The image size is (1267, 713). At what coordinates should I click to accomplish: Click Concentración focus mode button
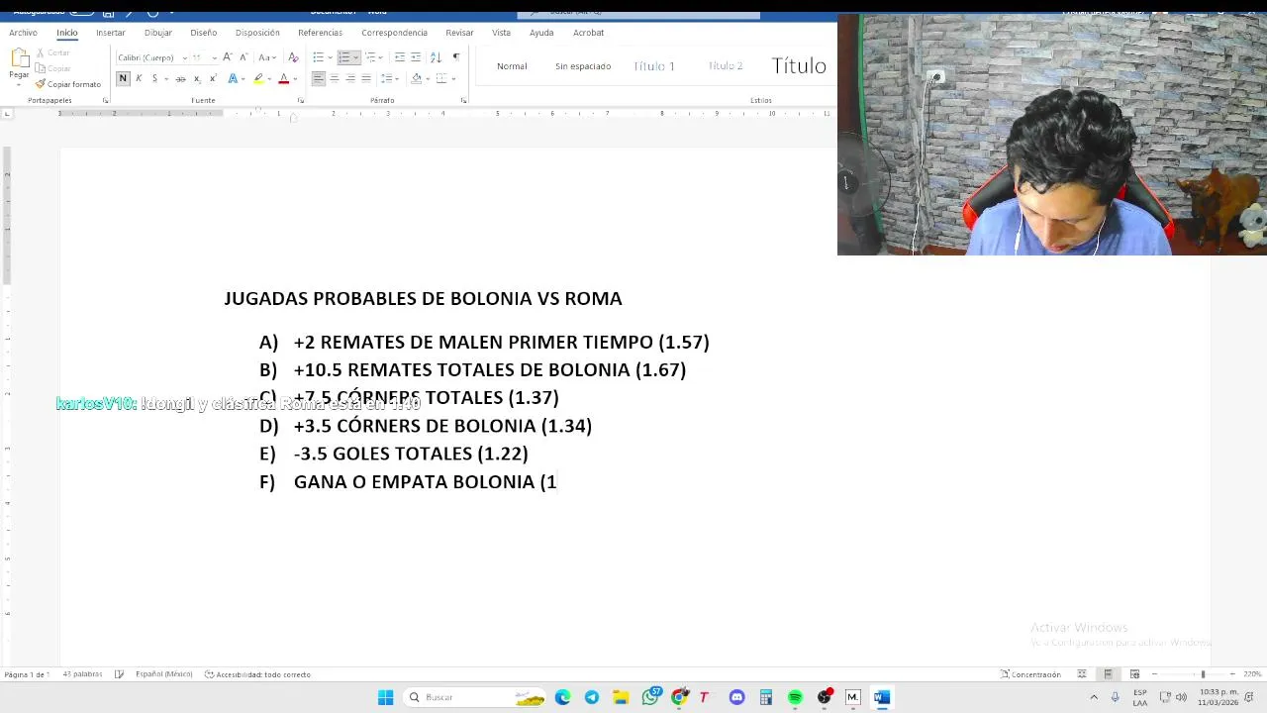tap(1030, 674)
